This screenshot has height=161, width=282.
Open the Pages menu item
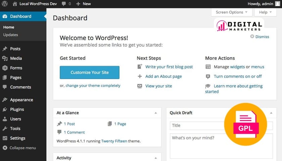[15, 77]
